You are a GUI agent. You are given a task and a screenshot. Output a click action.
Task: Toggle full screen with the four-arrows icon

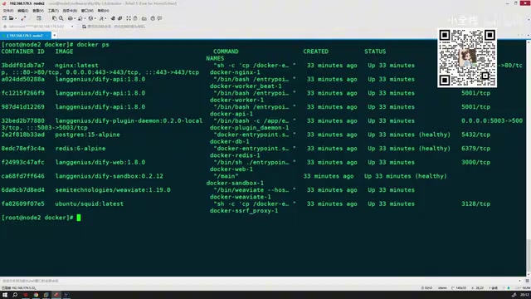point(129,18)
